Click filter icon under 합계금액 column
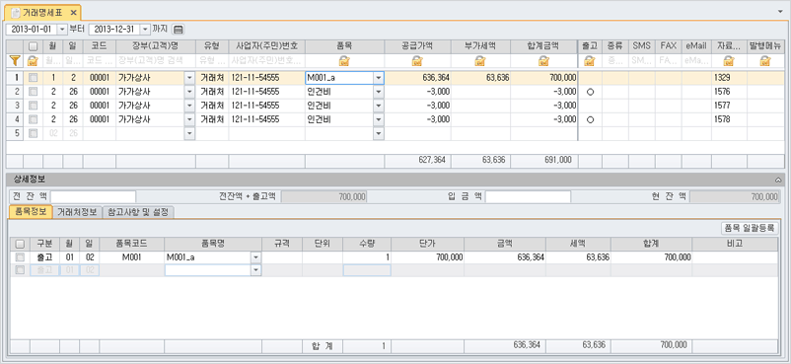 [543, 61]
